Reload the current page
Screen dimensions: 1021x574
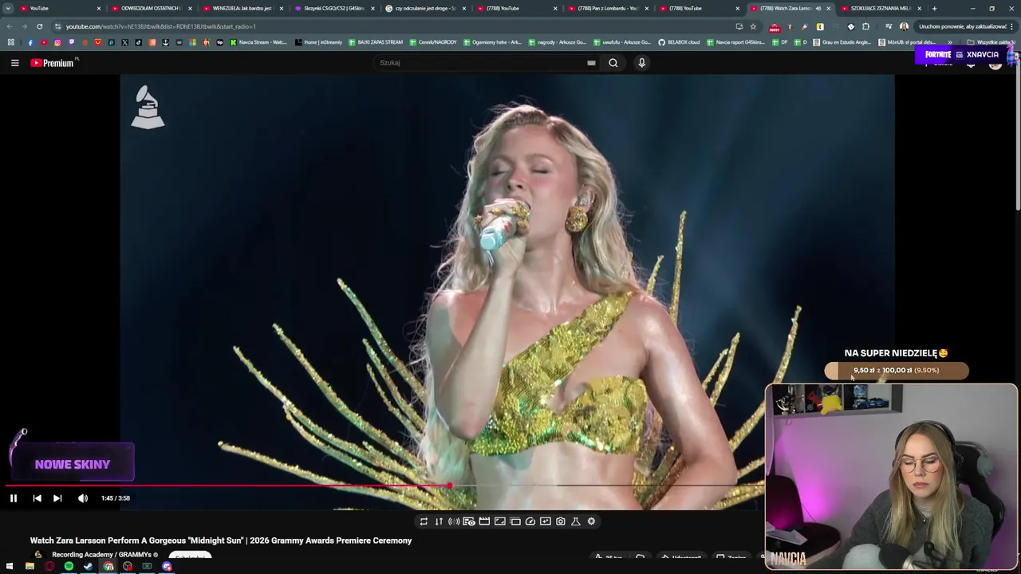pyautogui.click(x=39, y=26)
